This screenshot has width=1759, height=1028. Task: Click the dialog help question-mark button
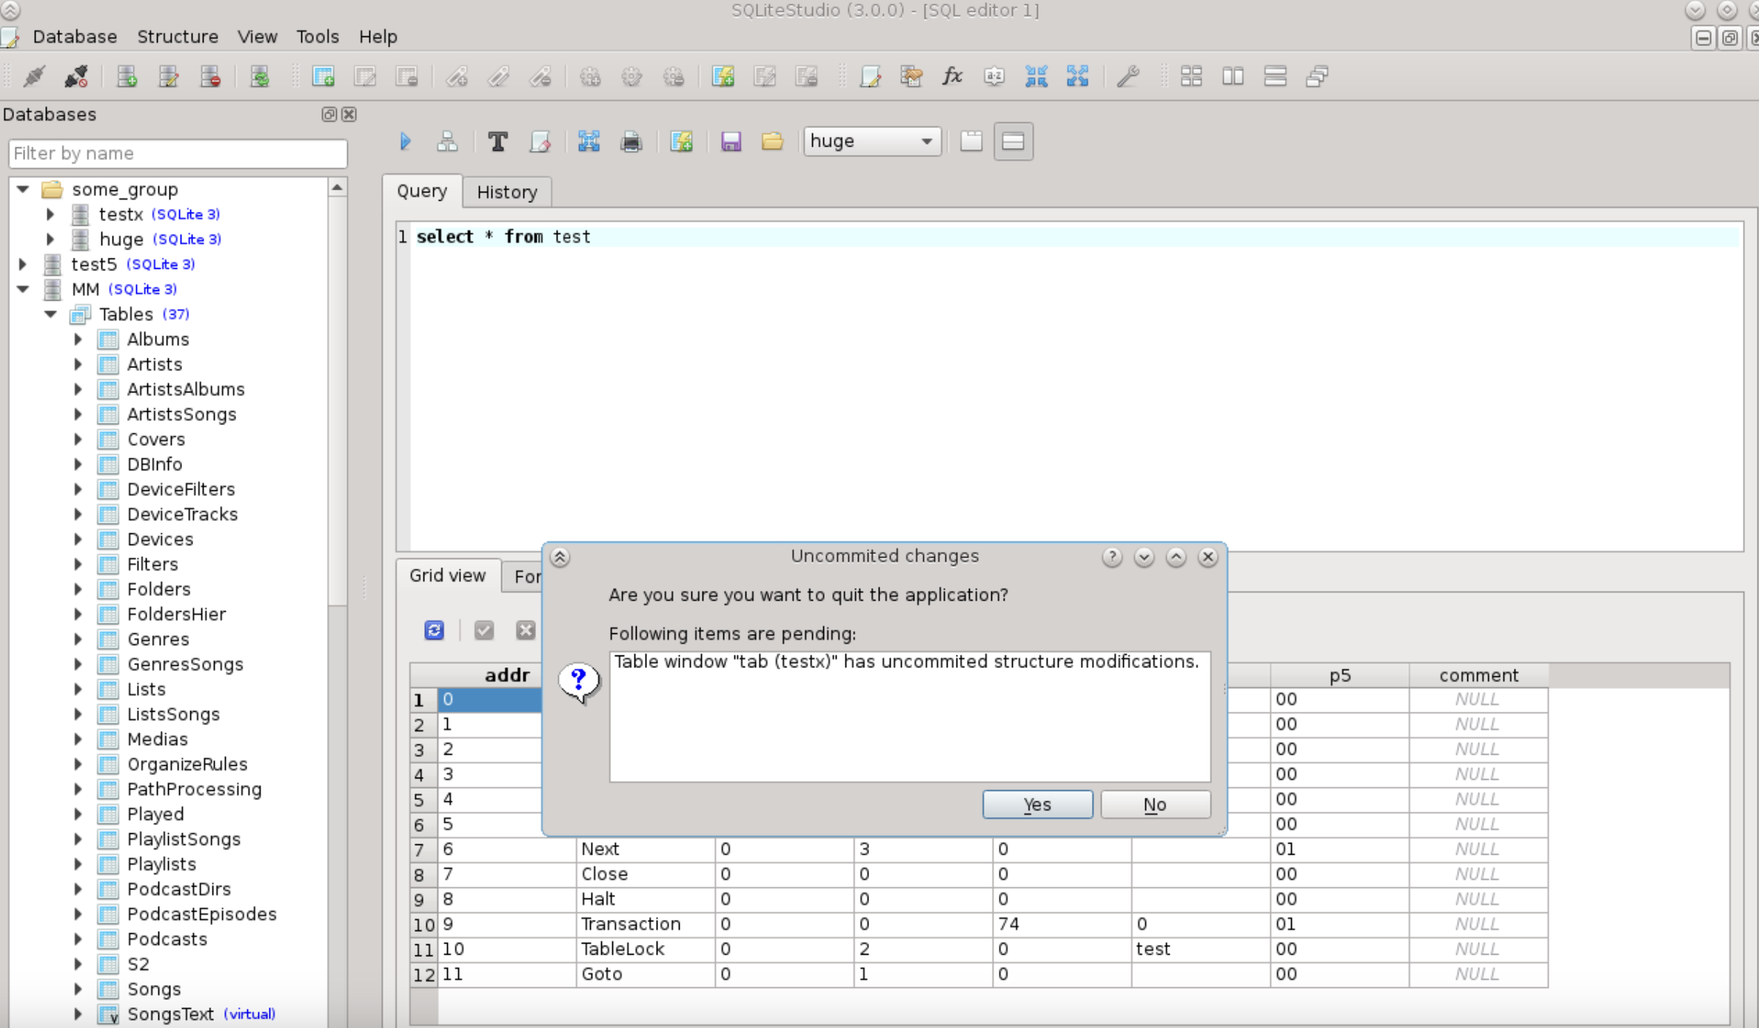[1111, 557]
